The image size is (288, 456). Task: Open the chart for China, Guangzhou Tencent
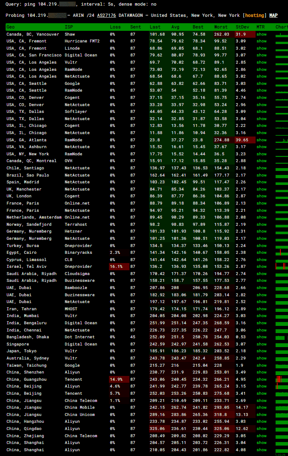pos(282,380)
